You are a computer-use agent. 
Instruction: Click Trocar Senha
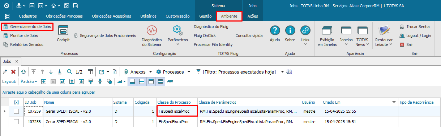415,27
